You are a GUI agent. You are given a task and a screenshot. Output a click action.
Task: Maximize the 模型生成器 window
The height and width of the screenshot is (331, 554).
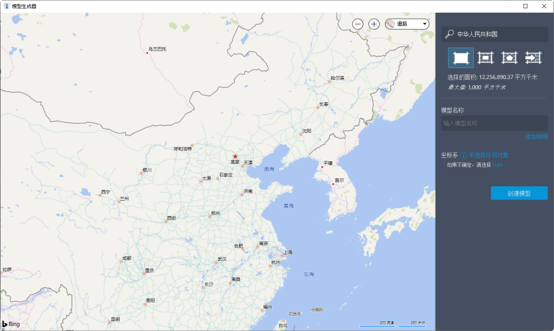coord(525,6)
